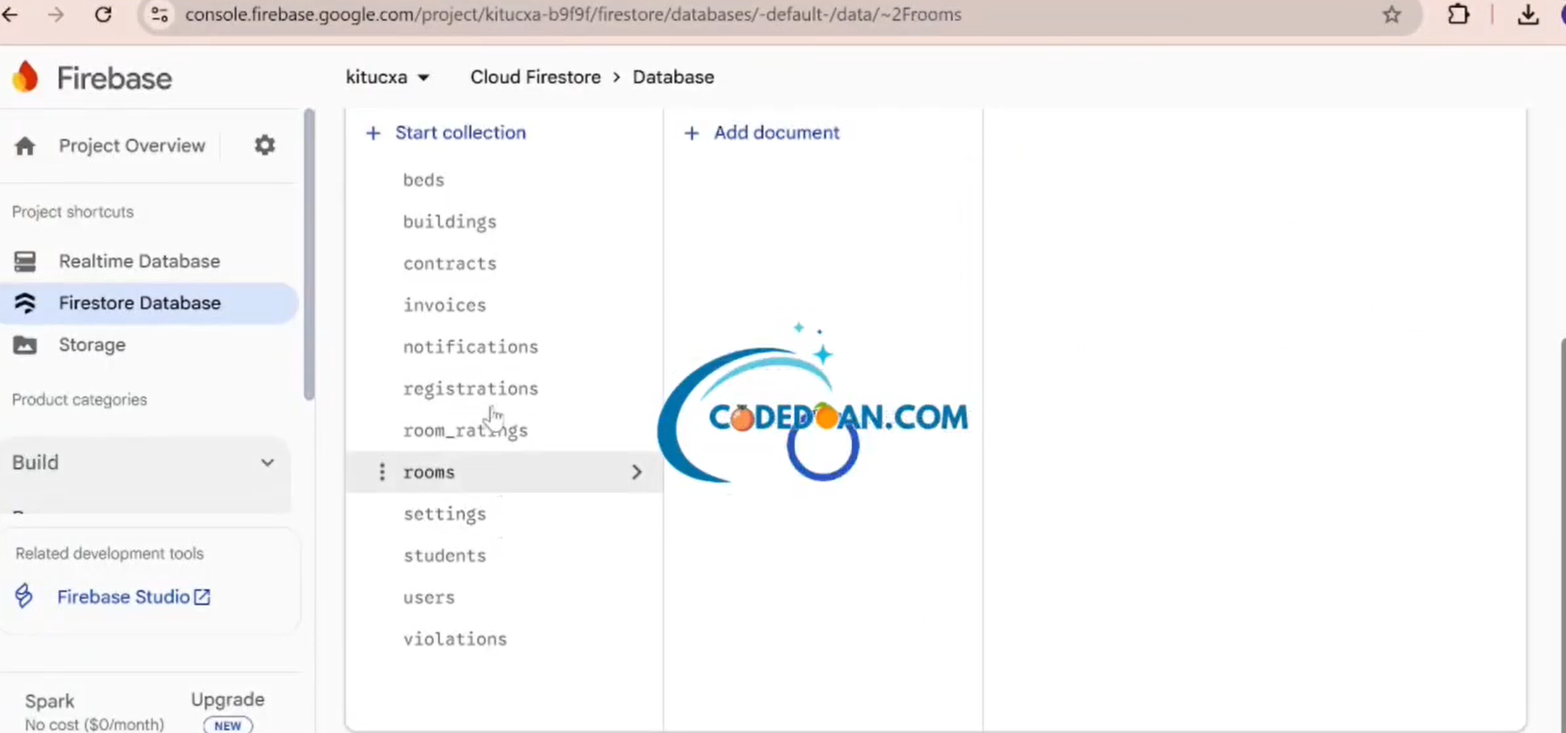This screenshot has height=733, width=1566.
Task: Open Realtime Database from the sidebar
Action: 139,261
